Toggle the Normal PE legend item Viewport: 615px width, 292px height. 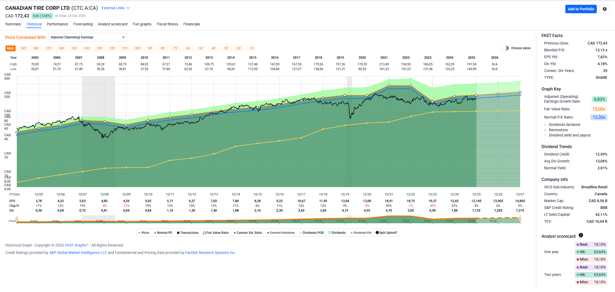[x=163, y=233]
